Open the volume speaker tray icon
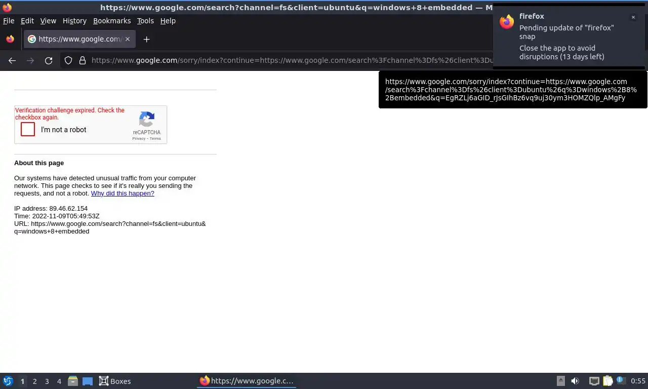The image size is (648, 389). click(575, 381)
